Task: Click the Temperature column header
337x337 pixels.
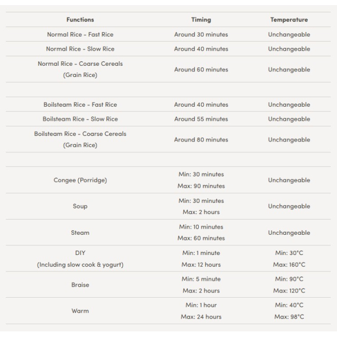Action: (289, 20)
